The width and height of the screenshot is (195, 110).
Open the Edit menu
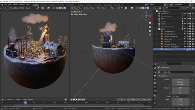coord(9,5)
